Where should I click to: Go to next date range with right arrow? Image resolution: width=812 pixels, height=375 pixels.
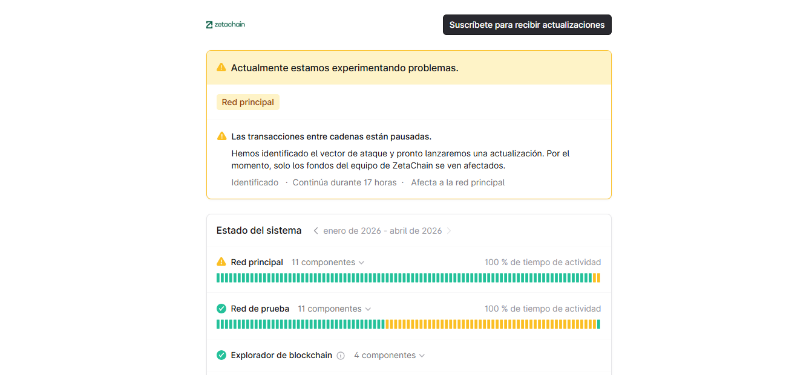pos(449,231)
